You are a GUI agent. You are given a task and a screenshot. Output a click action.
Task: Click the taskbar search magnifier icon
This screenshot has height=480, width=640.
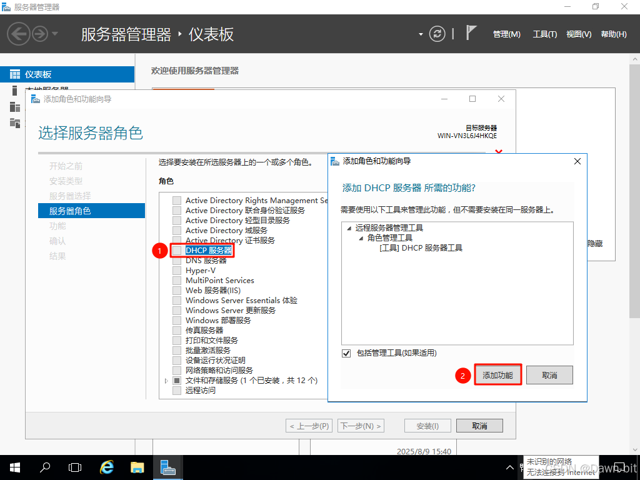(45, 467)
